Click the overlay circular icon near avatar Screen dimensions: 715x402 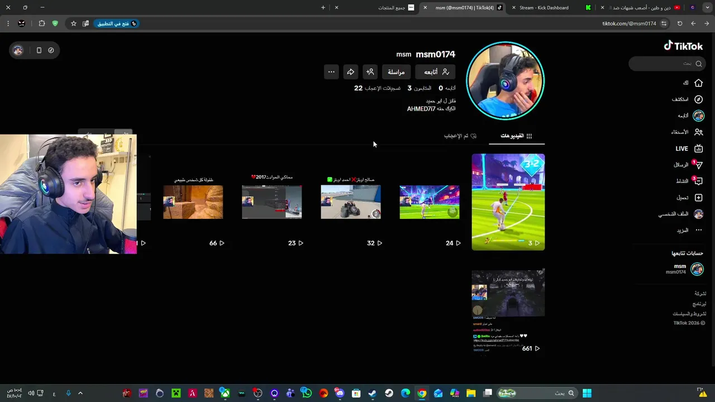coord(51,50)
